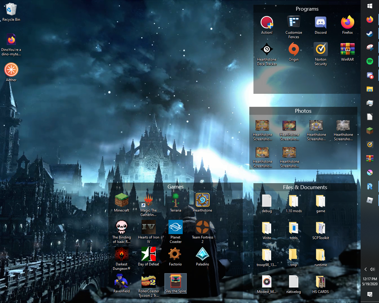379x303 pixels.
Task: Click the Programs fence title
Action: point(307,9)
